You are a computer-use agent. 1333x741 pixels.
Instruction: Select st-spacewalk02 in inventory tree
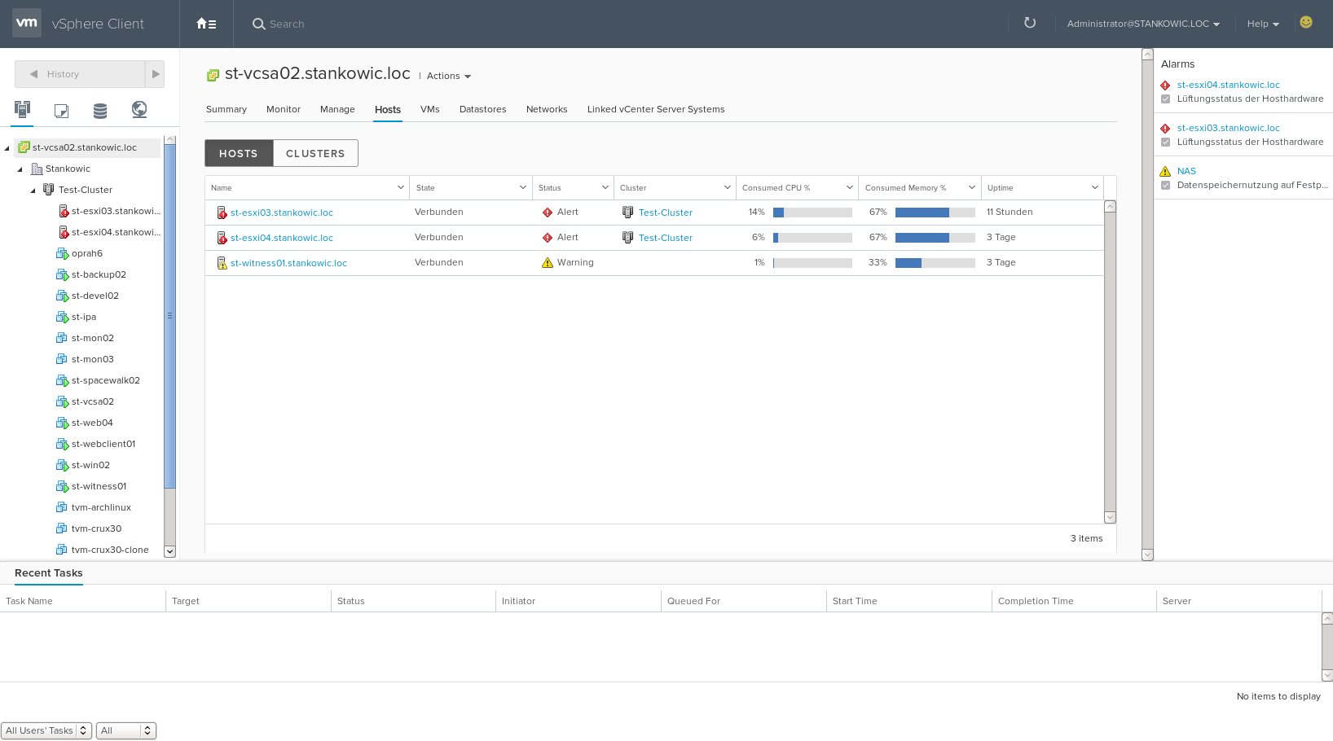click(x=106, y=380)
